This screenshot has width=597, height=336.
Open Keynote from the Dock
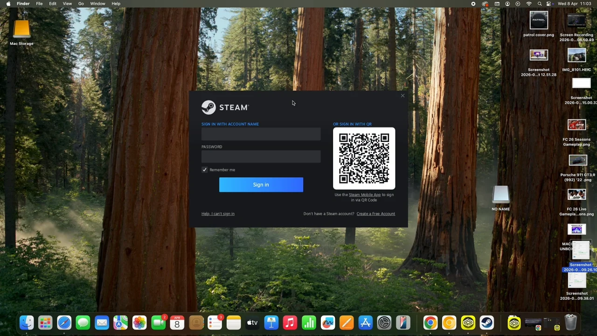272,322
